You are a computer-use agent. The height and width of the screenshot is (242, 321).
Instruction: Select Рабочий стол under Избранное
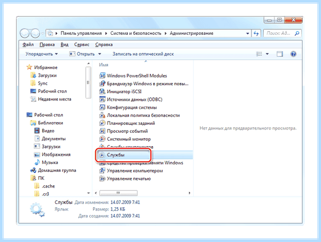click(x=48, y=91)
